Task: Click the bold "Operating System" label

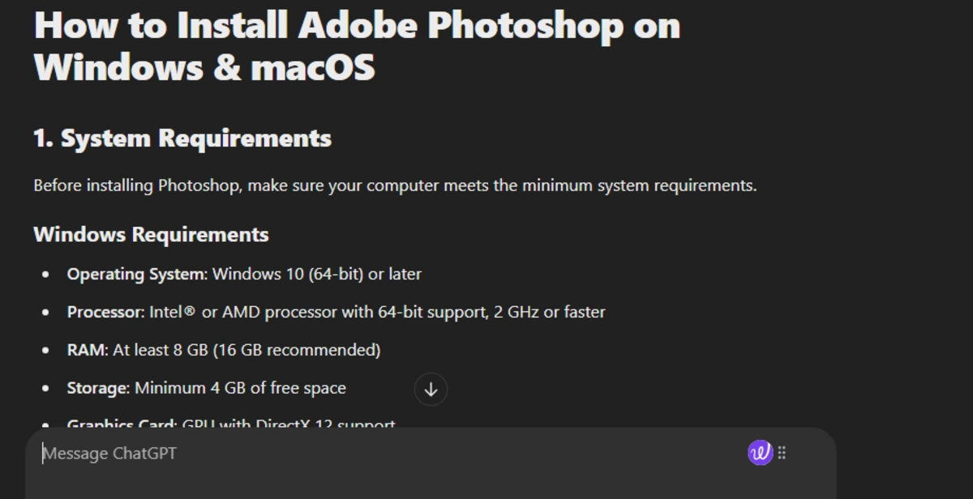Action: coord(136,274)
